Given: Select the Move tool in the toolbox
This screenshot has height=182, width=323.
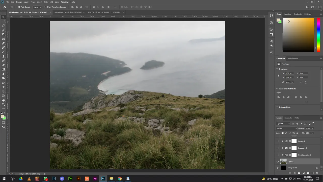Looking at the screenshot, I should (x=4, y=17).
